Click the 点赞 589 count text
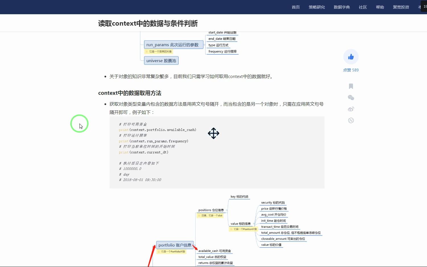Image resolution: width=427 pixels, height=267 pixels. [351, 70]
